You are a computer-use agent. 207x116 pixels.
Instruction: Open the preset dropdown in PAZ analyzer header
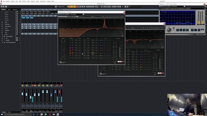pyautogui.click(x=177, y=6)
